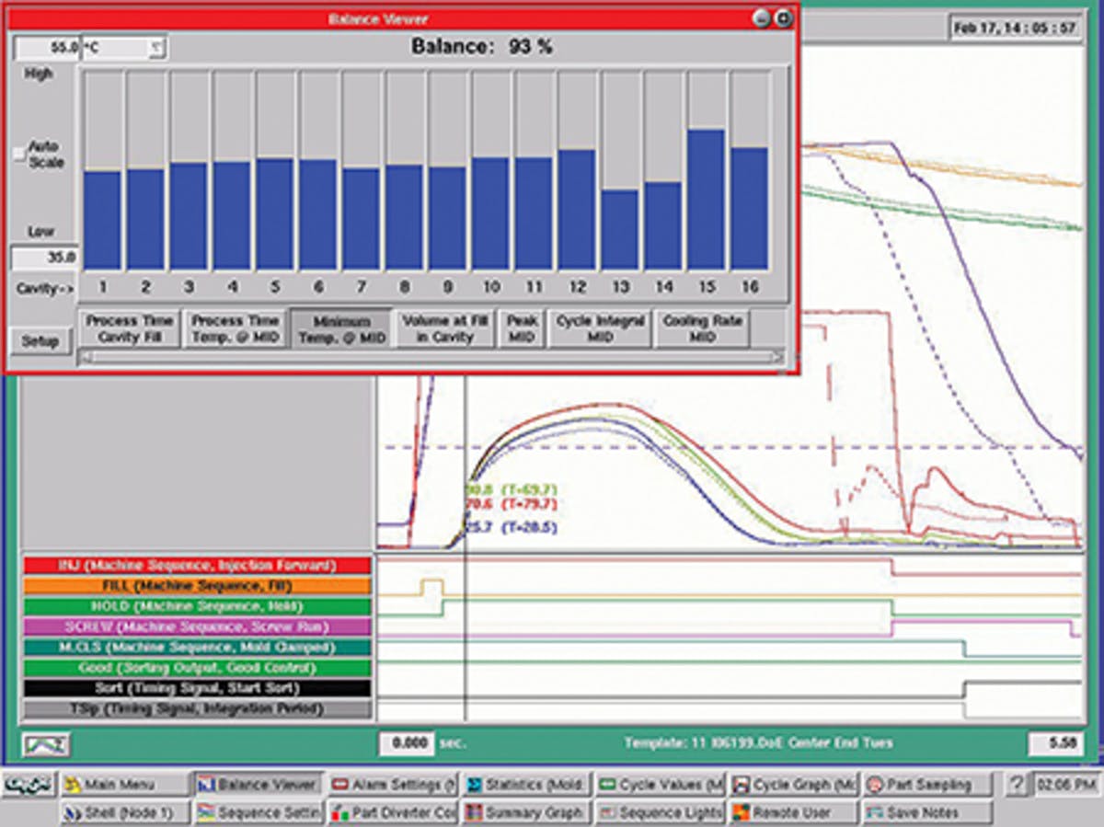
Task: Open the Statistics window
Action: tap(526, 785)
